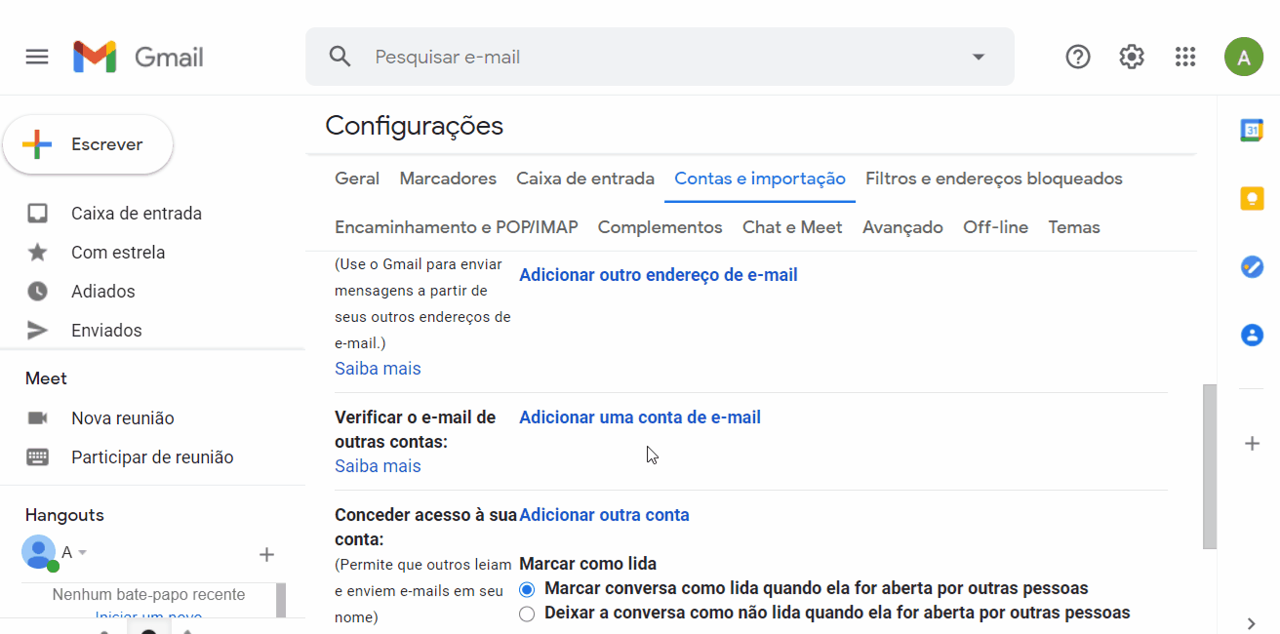This screenshot has height=634, width=1280.
Task: Open Google Contacts side panel icon
Action: 1252,335
